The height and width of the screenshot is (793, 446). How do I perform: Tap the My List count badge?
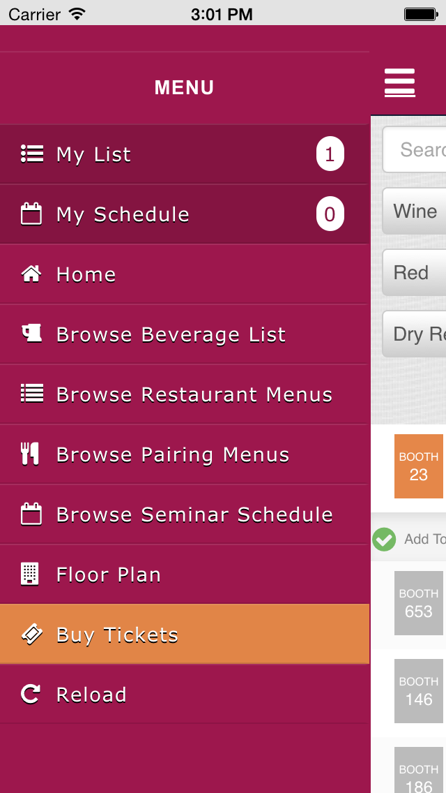[330, 154]
